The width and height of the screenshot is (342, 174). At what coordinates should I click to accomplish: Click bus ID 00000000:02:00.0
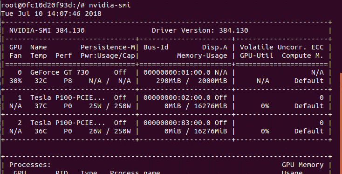point(177,97)
